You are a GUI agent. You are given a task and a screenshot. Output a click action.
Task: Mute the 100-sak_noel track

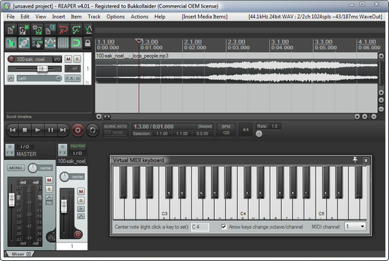pyautogui.click(x=68, y=59)
